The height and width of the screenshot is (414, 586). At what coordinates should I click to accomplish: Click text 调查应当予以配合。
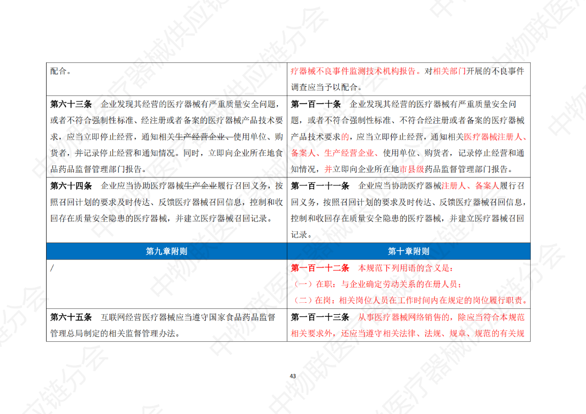[x=328, y=87]
